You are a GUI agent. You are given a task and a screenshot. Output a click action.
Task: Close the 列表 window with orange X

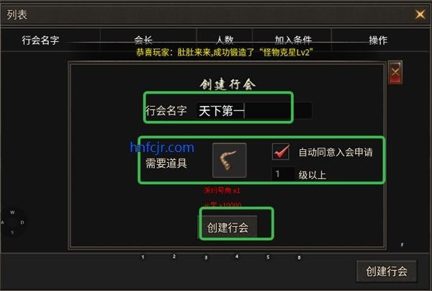point(420,14)
